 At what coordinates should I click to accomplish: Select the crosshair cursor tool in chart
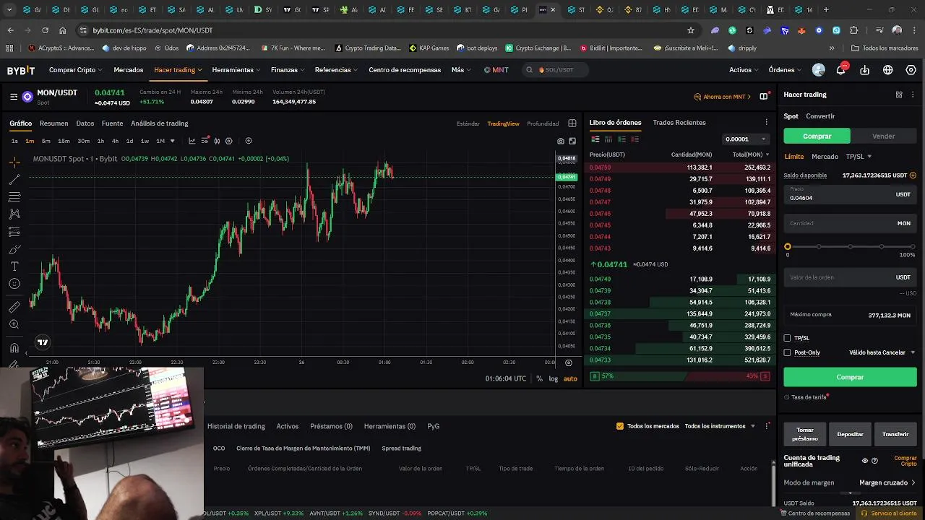pos(14,162)
